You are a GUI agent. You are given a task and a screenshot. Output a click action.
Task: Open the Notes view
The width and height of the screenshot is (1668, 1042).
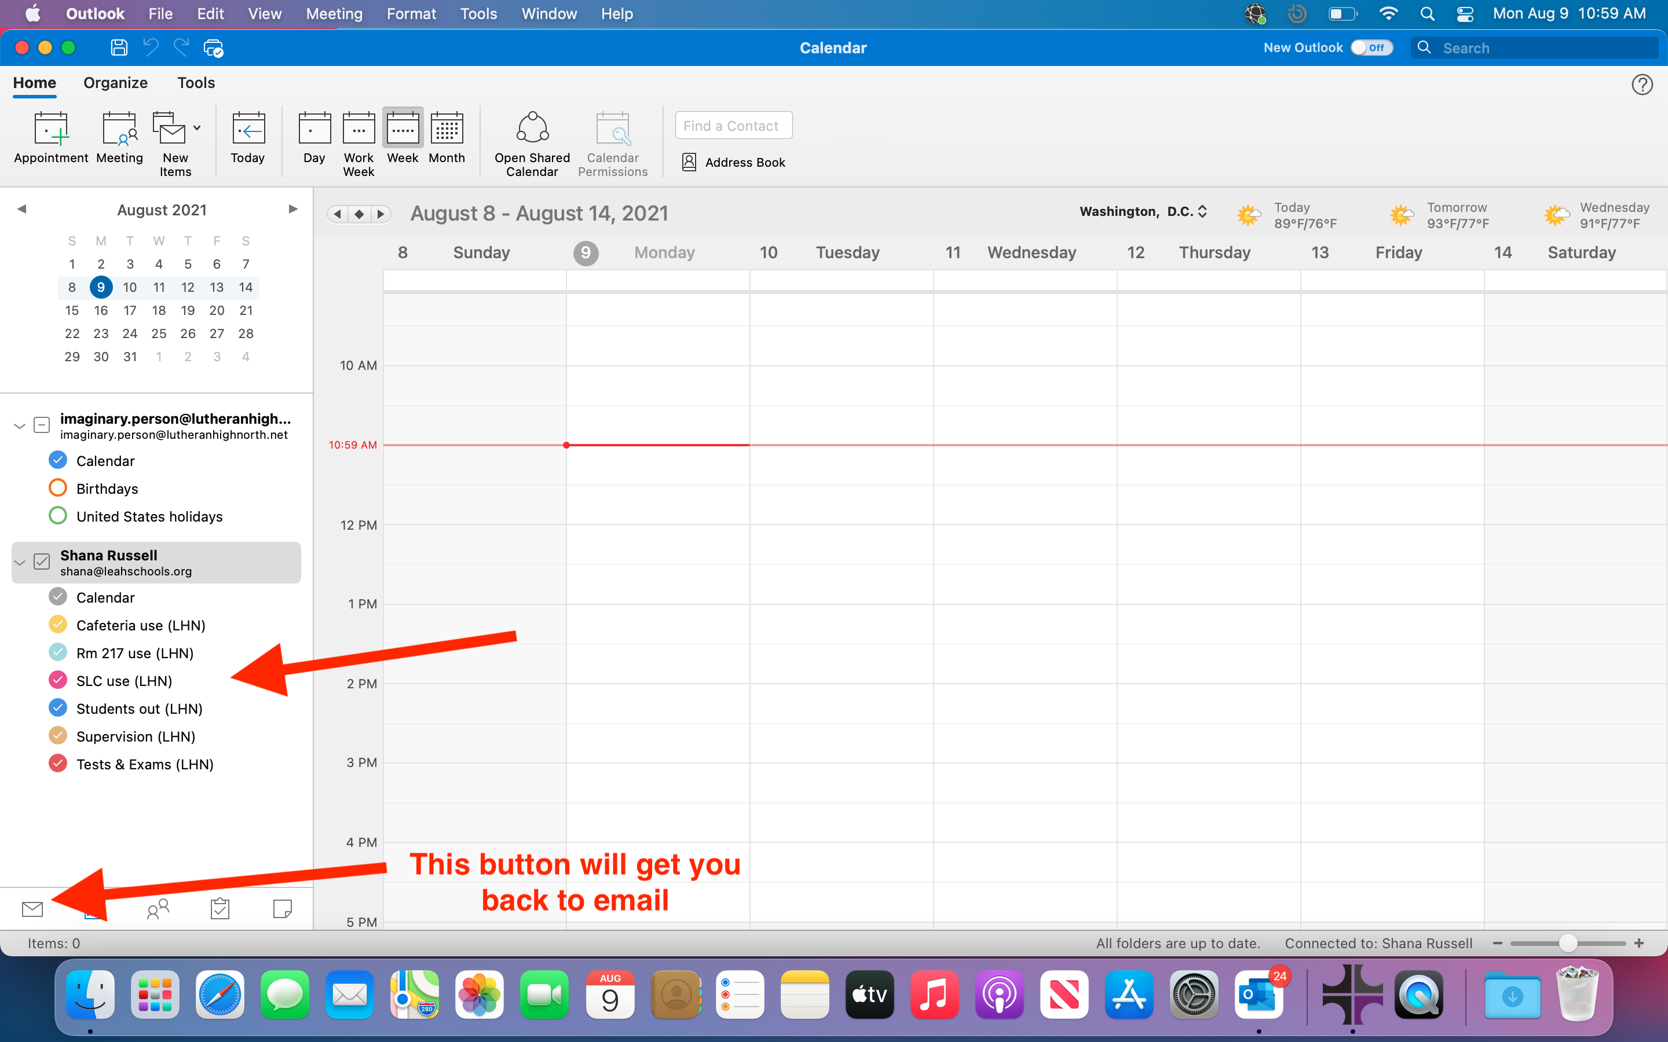click(x=283, y=909)
